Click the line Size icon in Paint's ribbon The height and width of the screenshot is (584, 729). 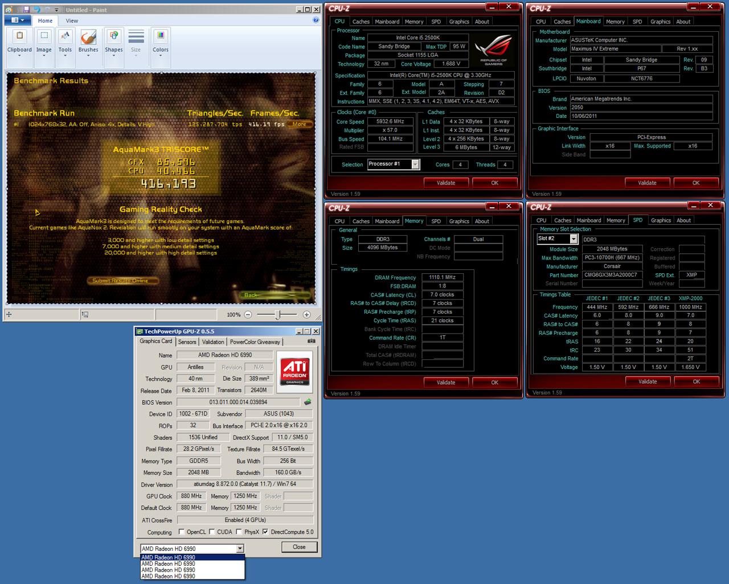pos(136,37)
